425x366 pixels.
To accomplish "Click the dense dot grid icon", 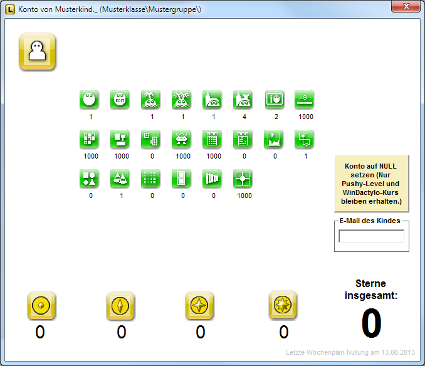I will tap(150, 179).
